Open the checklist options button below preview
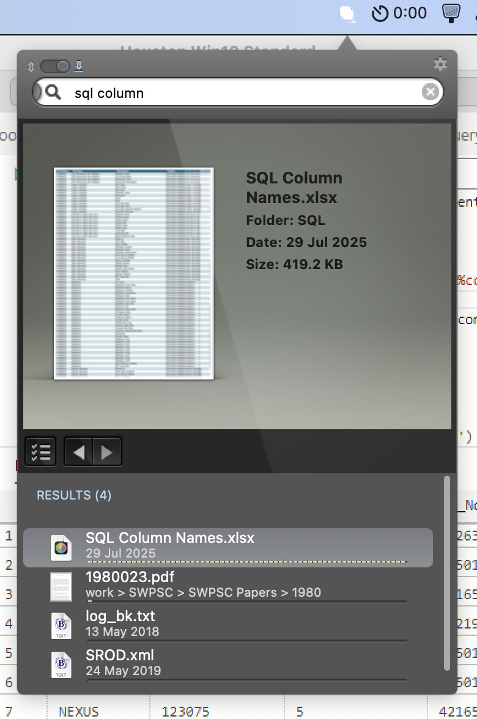Image resolution: width=477 pixels, height=719 pixels. click(x=40, y=452)
